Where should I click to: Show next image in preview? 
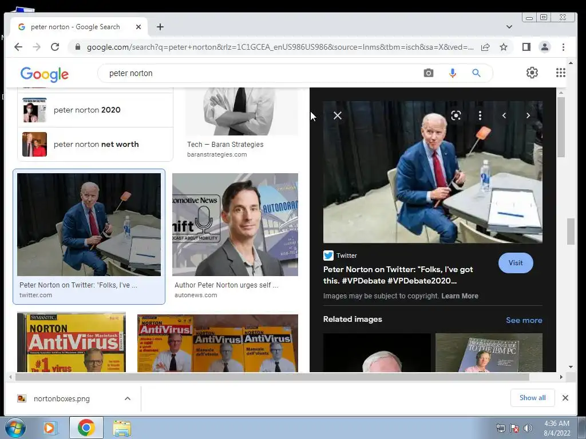pos(528,115)
